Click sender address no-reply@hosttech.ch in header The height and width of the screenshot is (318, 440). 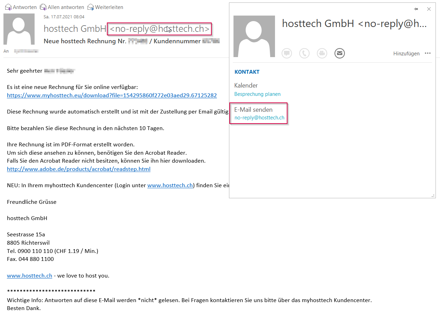pyautogui.click(x=159, y=29)
